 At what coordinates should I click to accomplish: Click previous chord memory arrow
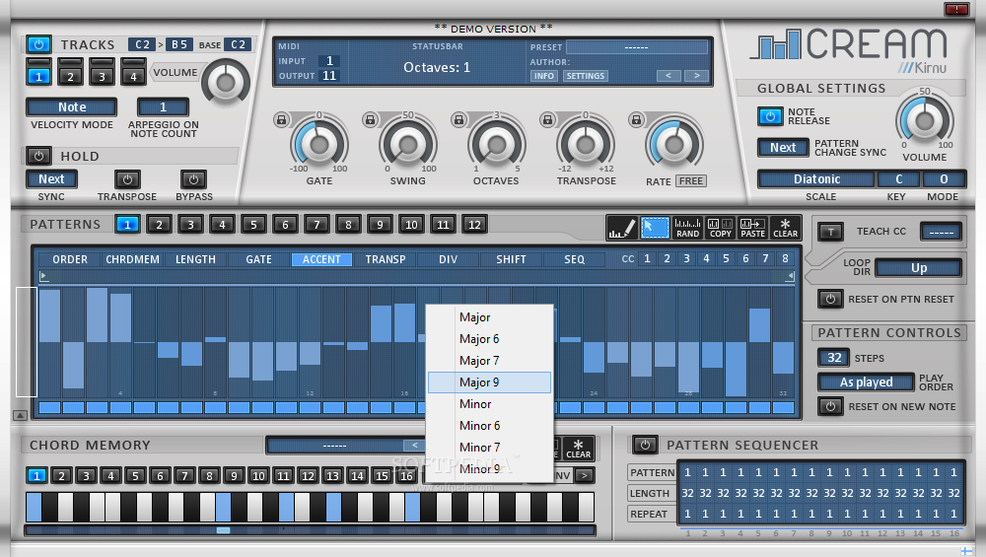pyautogui.click(x=414, y=445)
